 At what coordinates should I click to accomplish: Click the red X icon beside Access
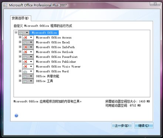pyautogui.click(x=25, y=38)
